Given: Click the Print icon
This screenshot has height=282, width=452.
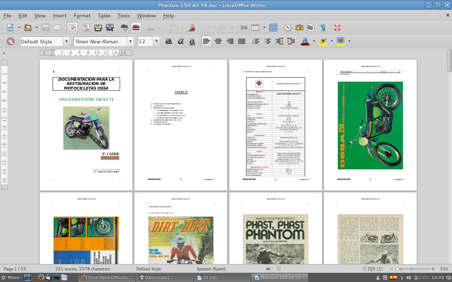Looking at the screenshot, I should tap(98, 27).
